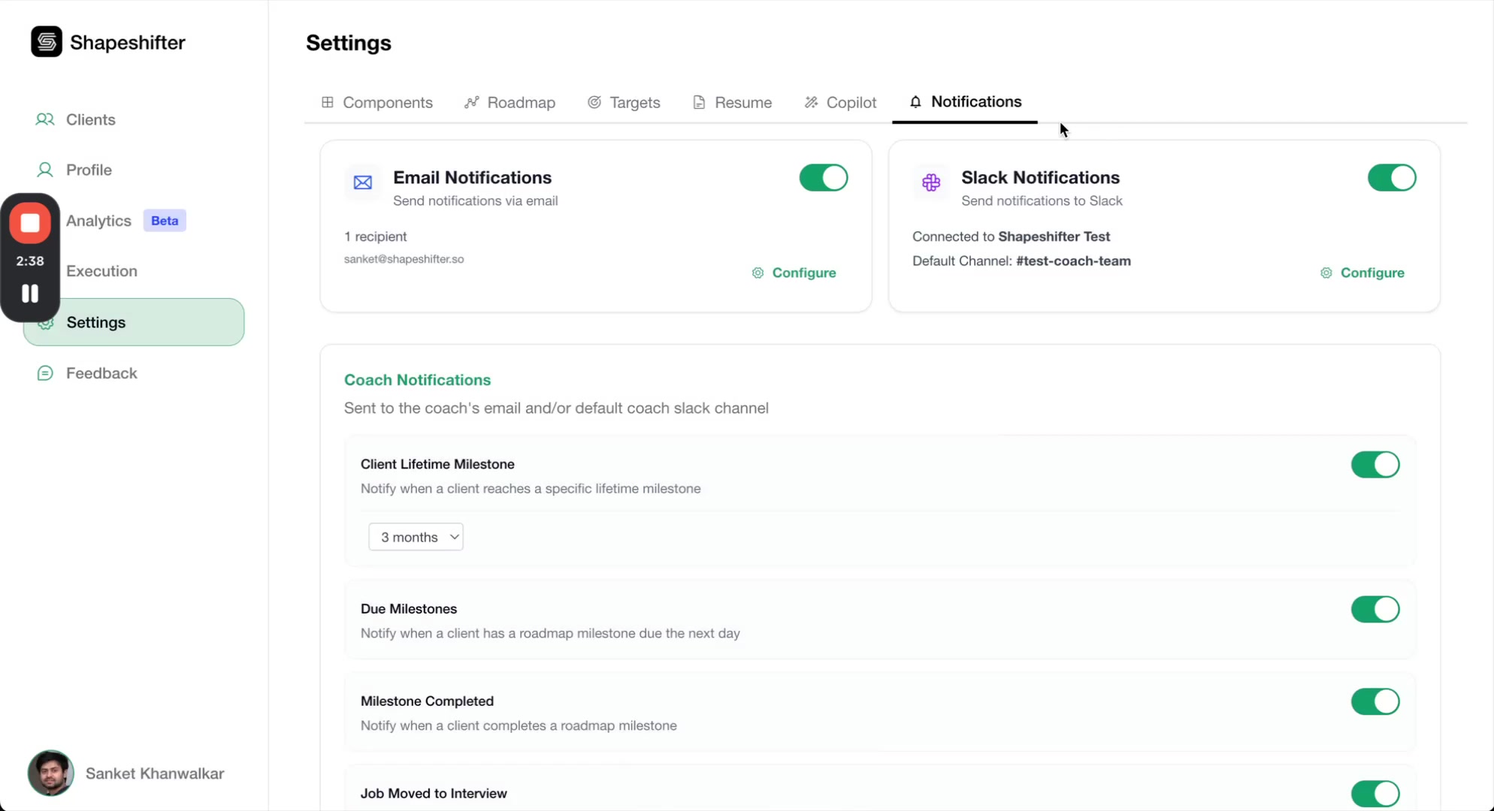Toggle the Client Lifetime Milestone notification
The height and width of the screenshot is (811, 1494).
[x=1375, y=465]
